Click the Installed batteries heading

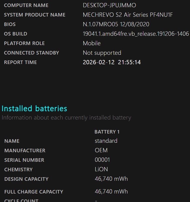point(34,108)
